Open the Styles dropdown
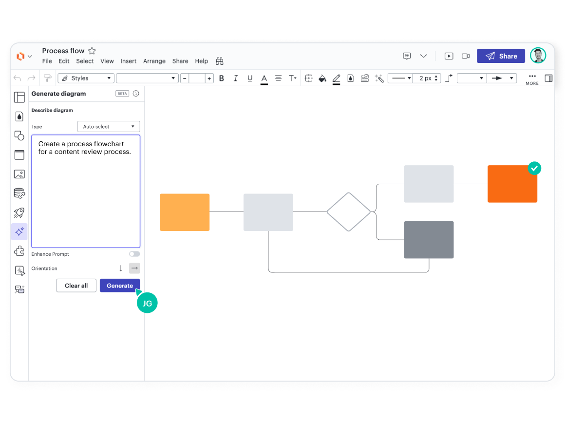565x424 pixels. pos(86,78)
